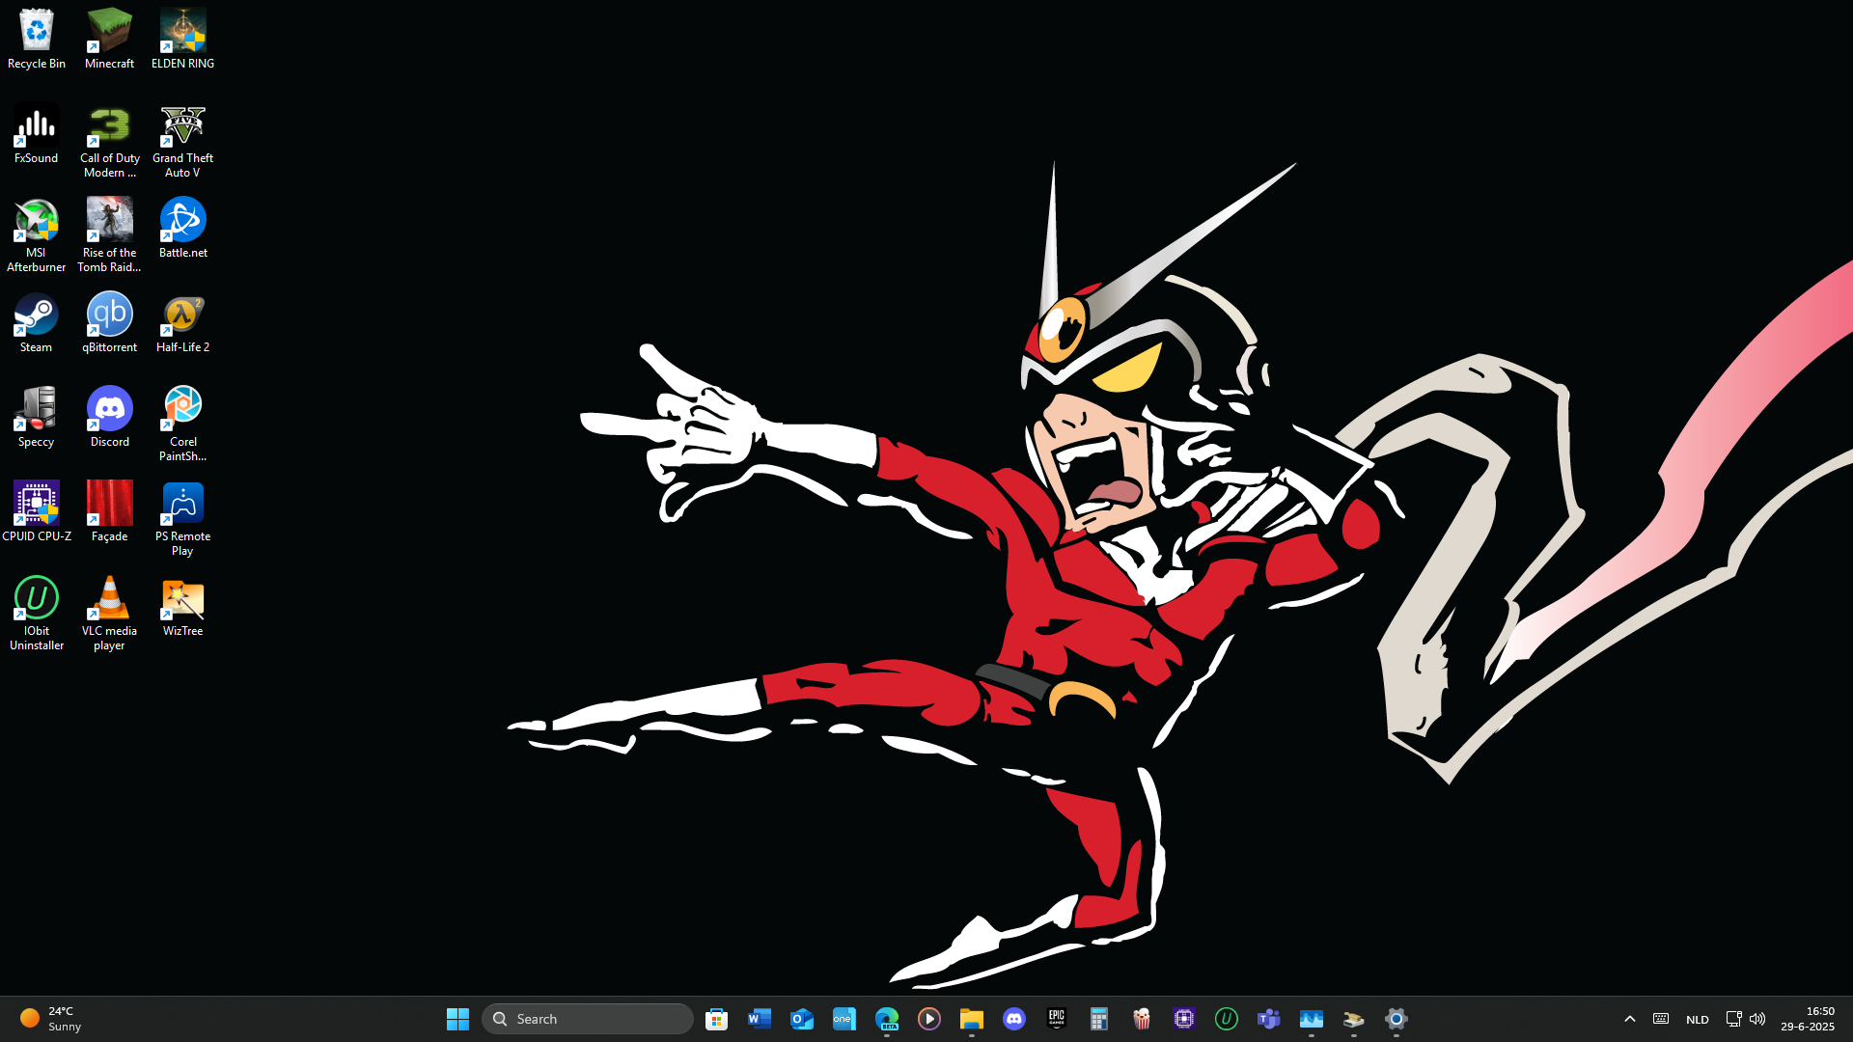Select the ELDEN RING desktop shortcut
This screenshot has height=1042, width=1853.
click(182, 40)
